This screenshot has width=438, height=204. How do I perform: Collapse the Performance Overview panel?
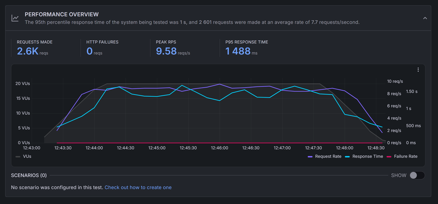point(425,18)
